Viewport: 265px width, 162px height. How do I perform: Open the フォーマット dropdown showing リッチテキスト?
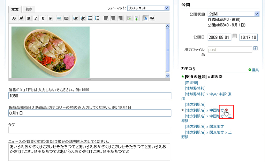coord(148,8)
